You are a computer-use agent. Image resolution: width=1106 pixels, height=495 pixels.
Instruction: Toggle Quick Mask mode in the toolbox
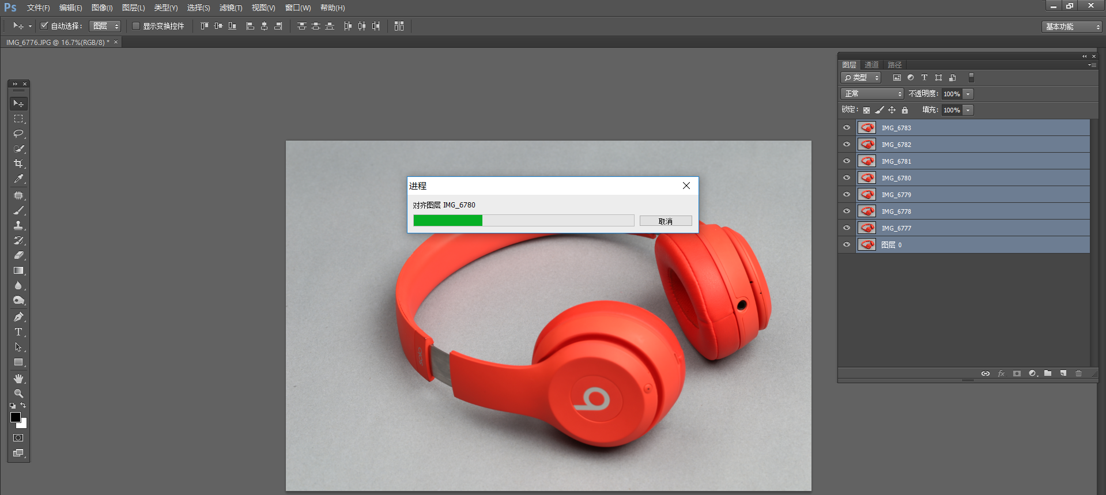pos(18,438)
